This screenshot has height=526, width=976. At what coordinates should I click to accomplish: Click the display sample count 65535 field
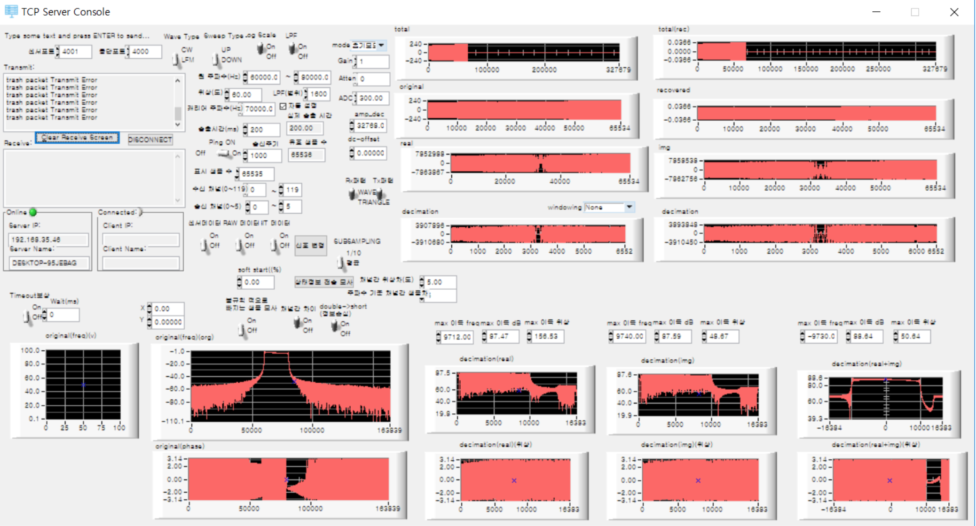pyautogui.click(x=257, y=174)
